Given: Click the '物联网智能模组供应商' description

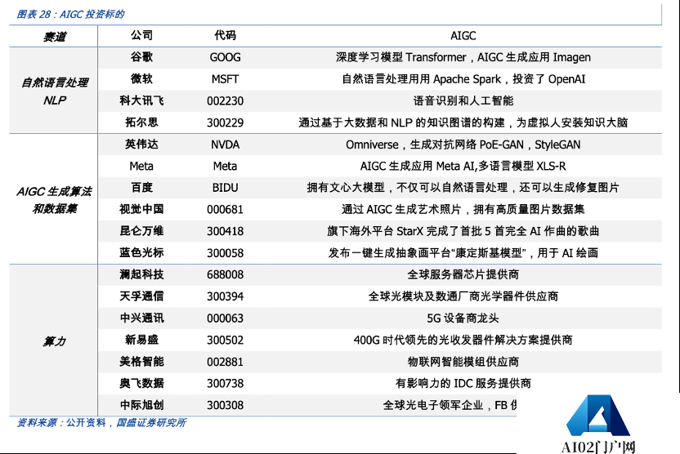Looking at the screenshot, I should (x=463, y=362).
